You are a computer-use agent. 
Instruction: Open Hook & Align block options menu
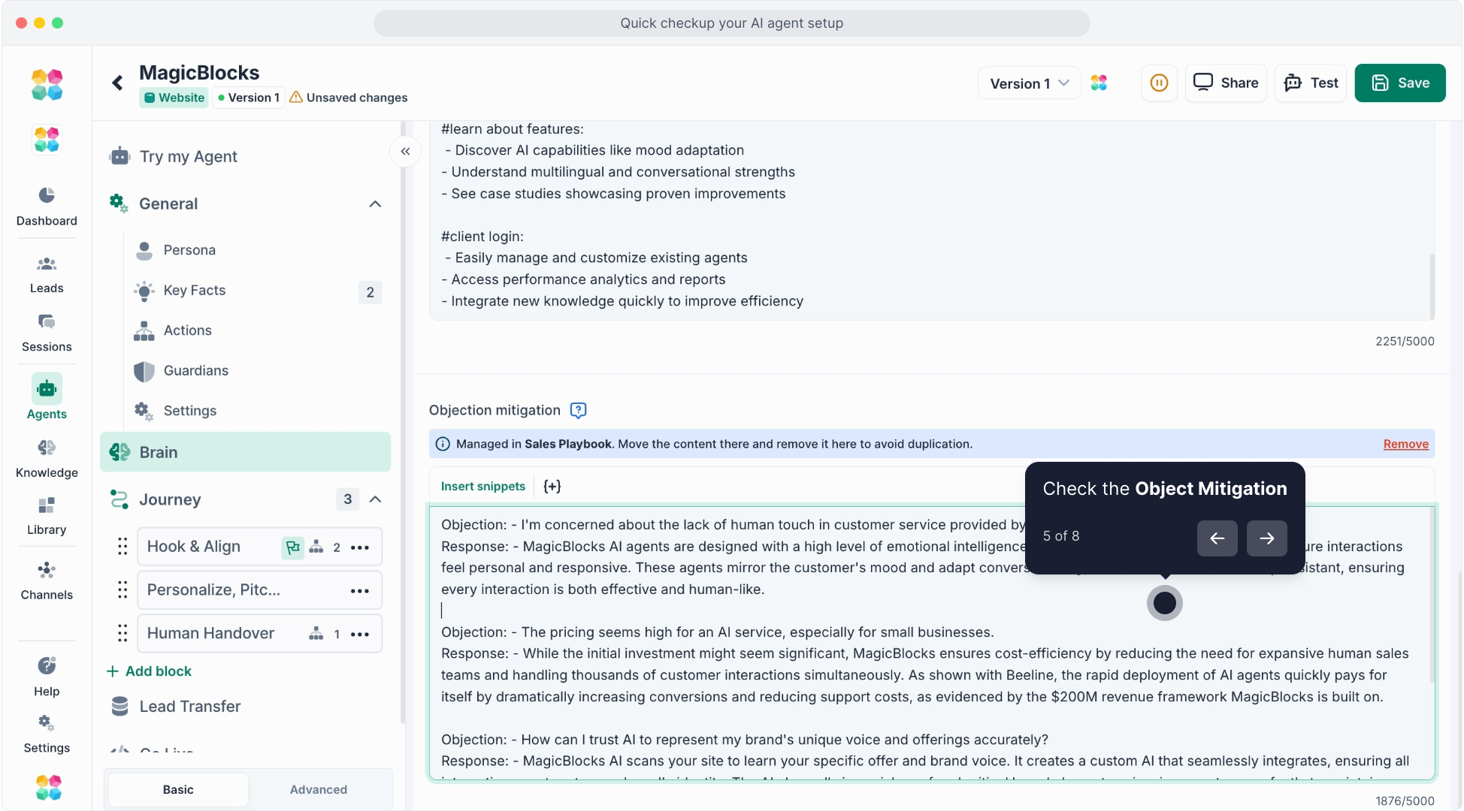[360, 547]
